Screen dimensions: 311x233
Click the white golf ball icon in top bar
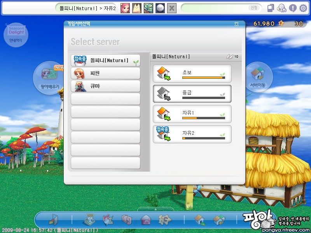160,8
